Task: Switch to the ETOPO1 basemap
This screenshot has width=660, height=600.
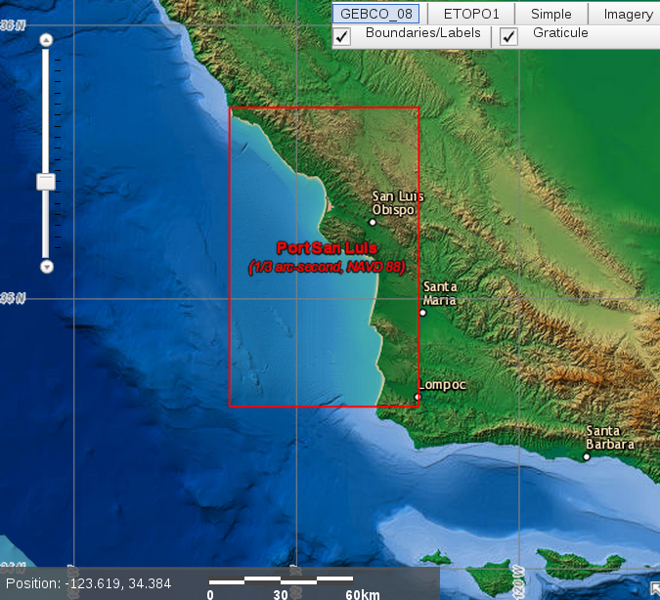Action: point(471,14)
